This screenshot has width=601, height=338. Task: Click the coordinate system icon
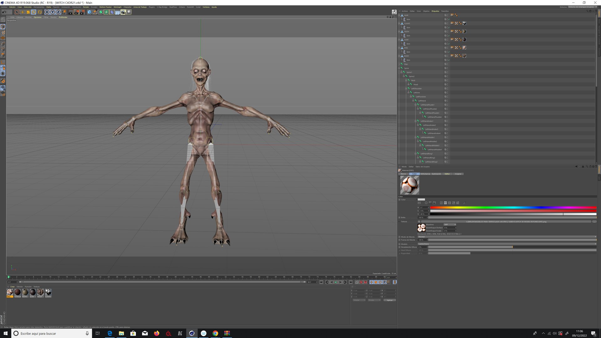coord(64,12)
